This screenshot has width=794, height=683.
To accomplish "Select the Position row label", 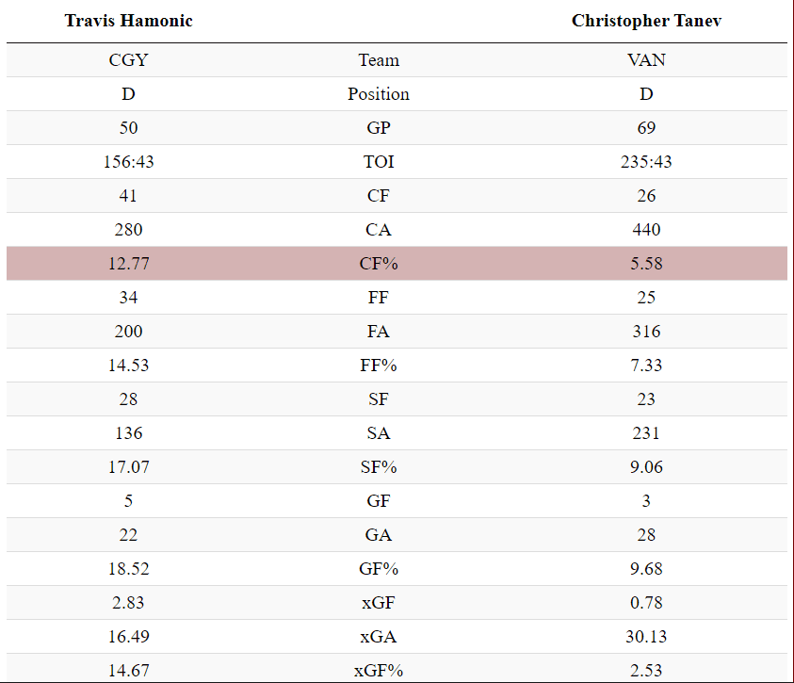I will pos(379,94).
